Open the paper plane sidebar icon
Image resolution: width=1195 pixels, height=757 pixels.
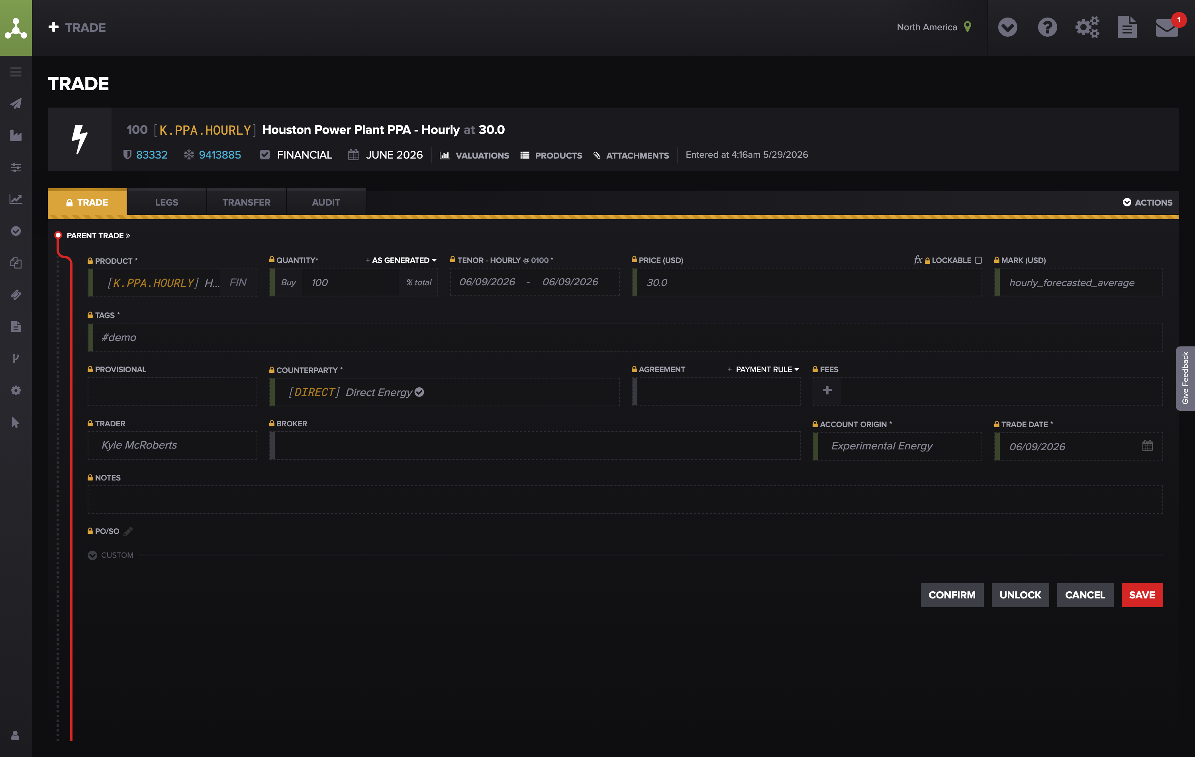pyautogui.click(x=16, y=104)
